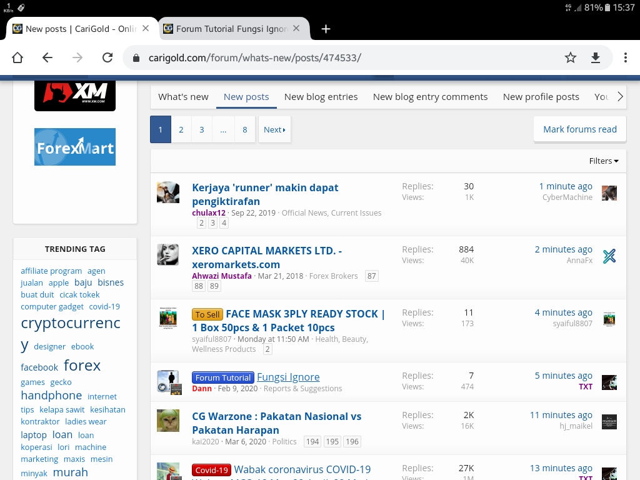Select the affiliate program trending tag
The height and width of the screenshot is (480, 640).
coord(51,271)
